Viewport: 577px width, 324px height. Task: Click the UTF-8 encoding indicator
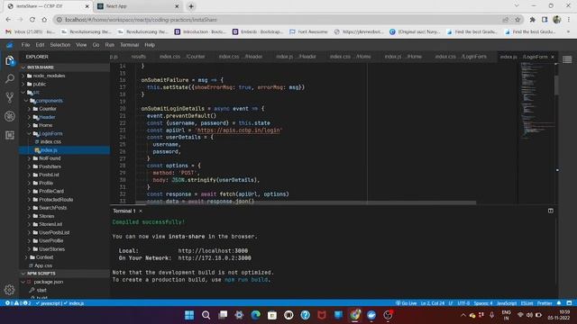click(x=463, y=303)
